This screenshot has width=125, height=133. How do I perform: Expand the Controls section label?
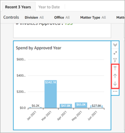coord(11,17)
